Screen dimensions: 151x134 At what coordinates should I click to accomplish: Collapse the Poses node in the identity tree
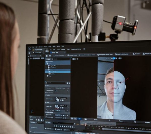pos(47,70)
